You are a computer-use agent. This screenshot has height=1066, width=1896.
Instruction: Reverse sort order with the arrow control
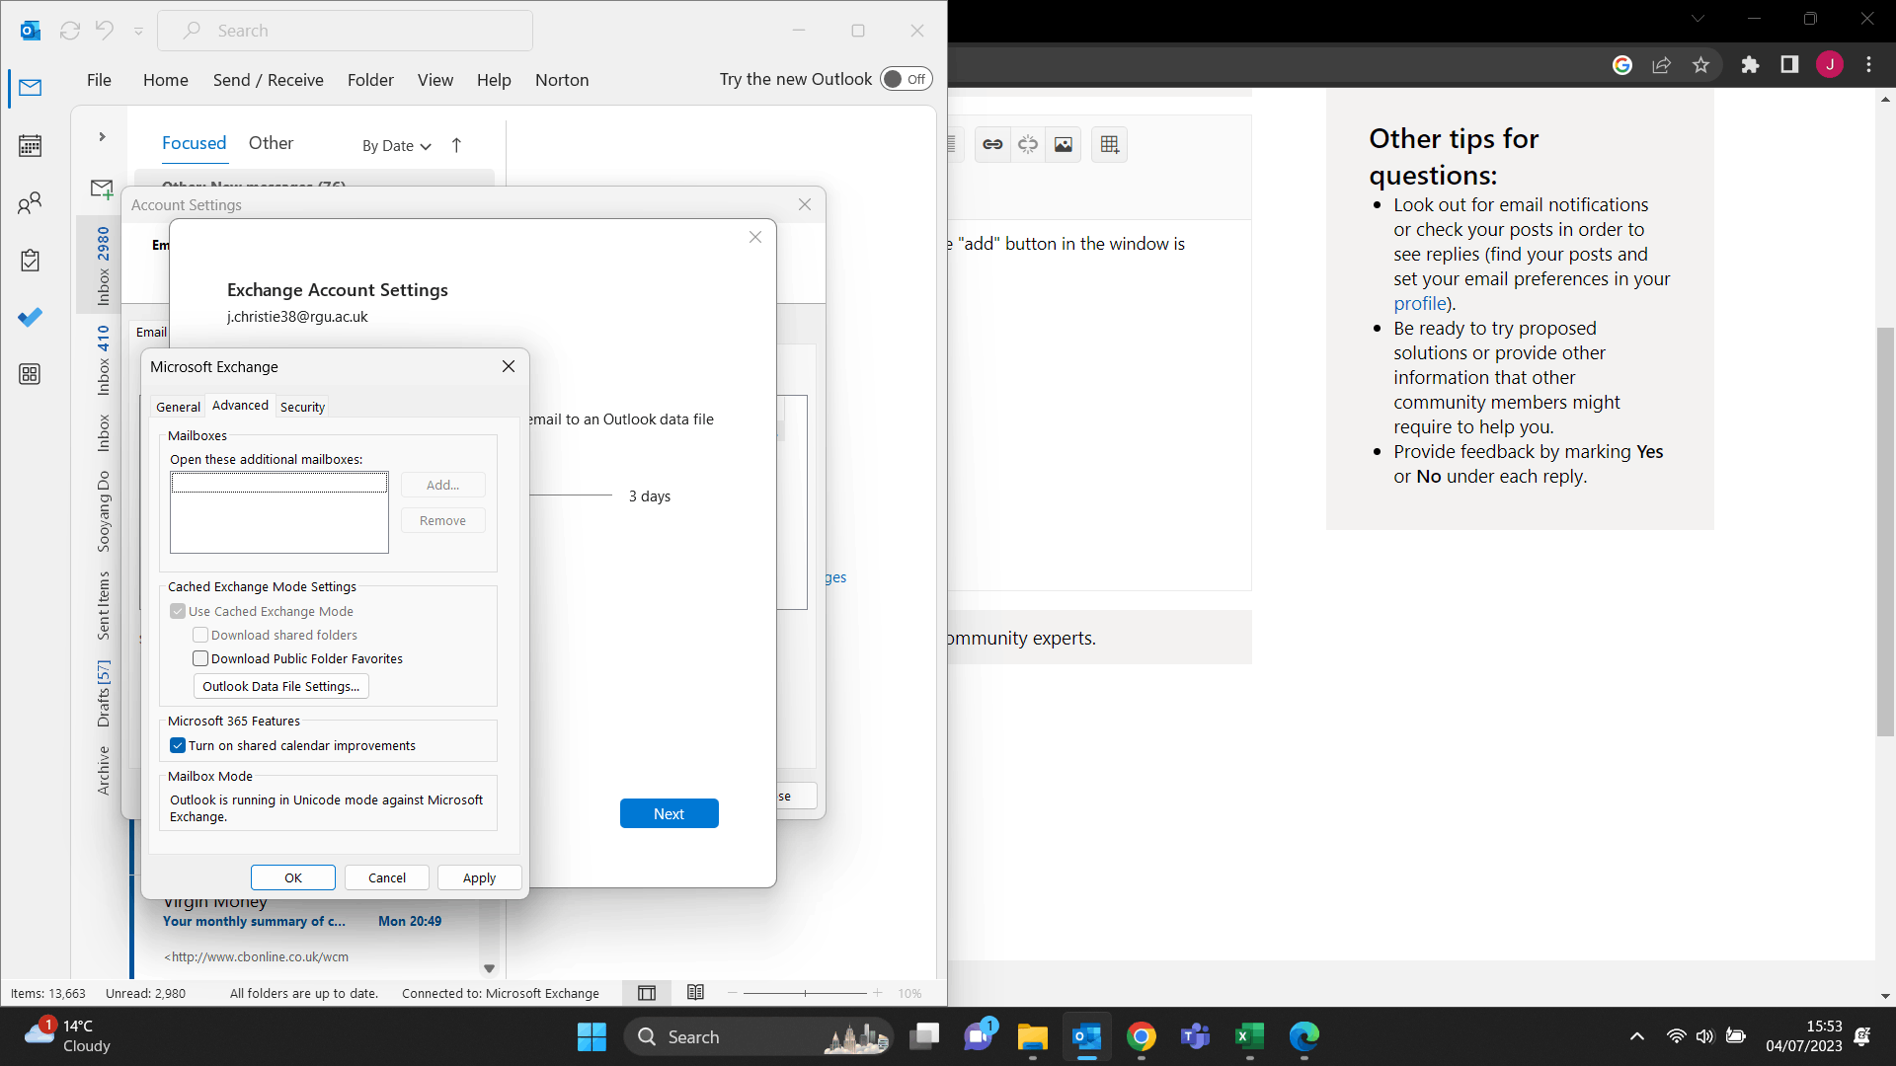click(x=456, y=144)
